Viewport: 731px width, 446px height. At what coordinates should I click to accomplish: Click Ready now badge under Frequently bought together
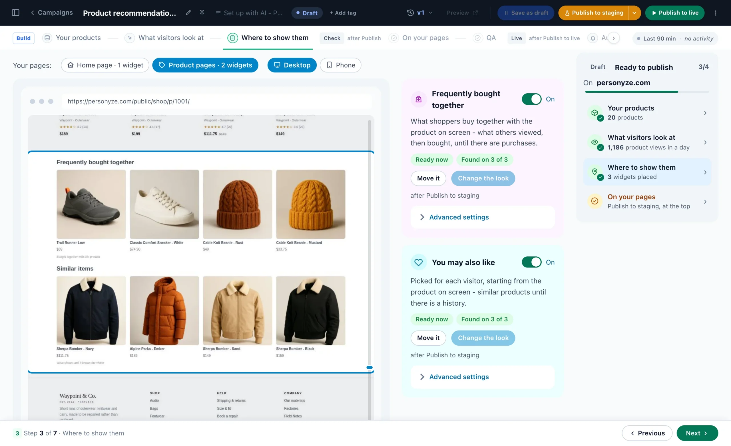432,159
